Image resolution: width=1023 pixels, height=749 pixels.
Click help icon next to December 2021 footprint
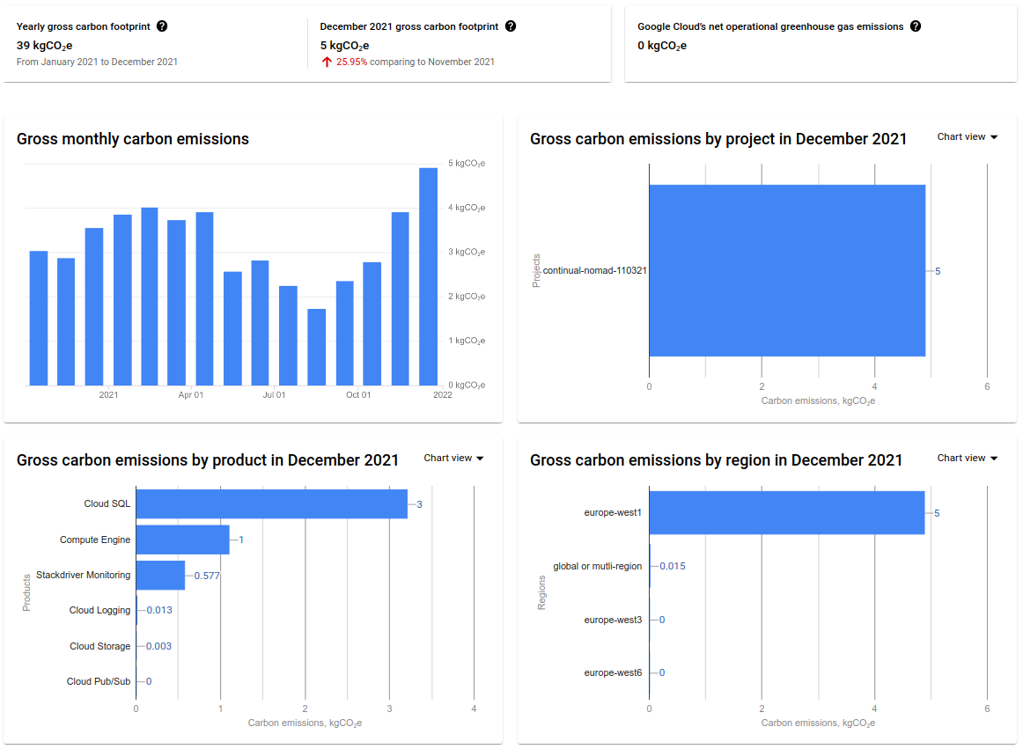[511, 26]
